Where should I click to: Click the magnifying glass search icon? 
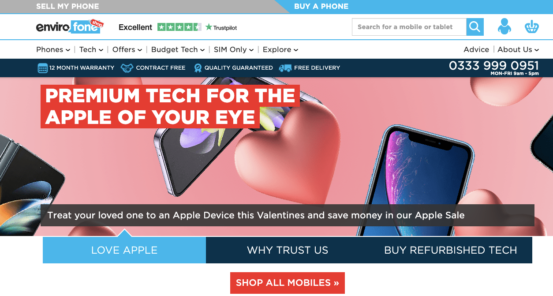click(x=475, y=27)
